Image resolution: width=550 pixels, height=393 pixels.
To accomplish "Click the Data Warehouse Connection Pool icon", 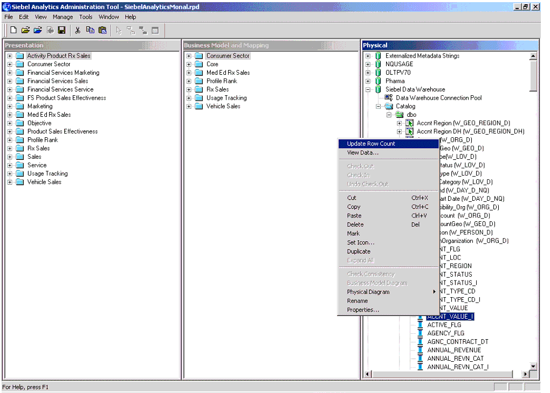I will (x=389, y=98).
